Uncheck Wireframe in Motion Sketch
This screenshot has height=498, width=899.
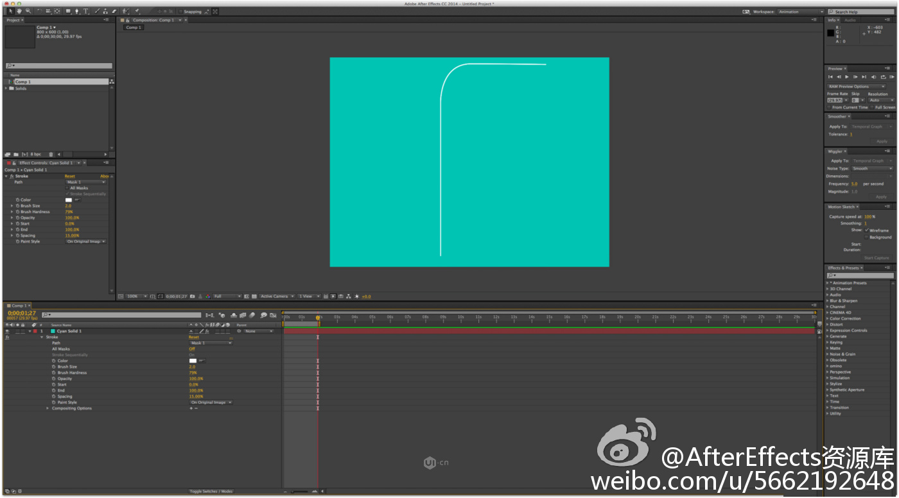(x=867, y=230)
